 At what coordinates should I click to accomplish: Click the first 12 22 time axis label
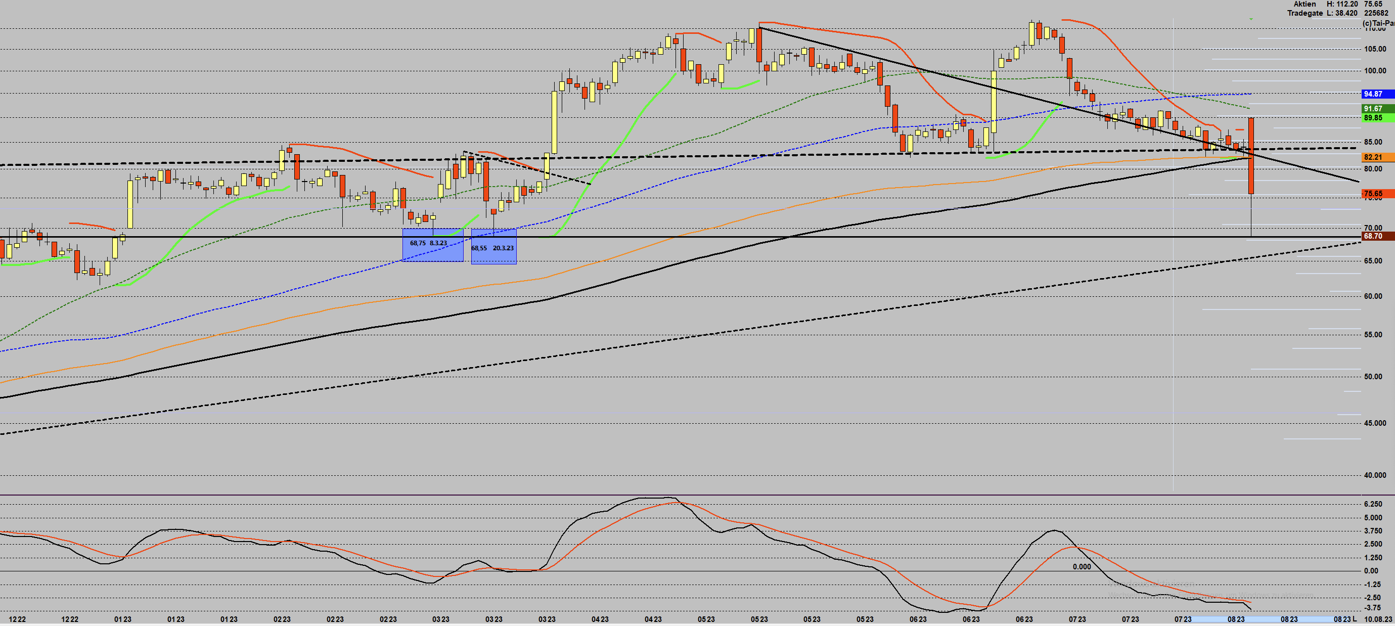click(17, 619)
